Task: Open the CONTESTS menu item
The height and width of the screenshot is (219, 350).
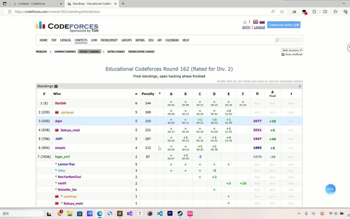Action: coord(81,40)
